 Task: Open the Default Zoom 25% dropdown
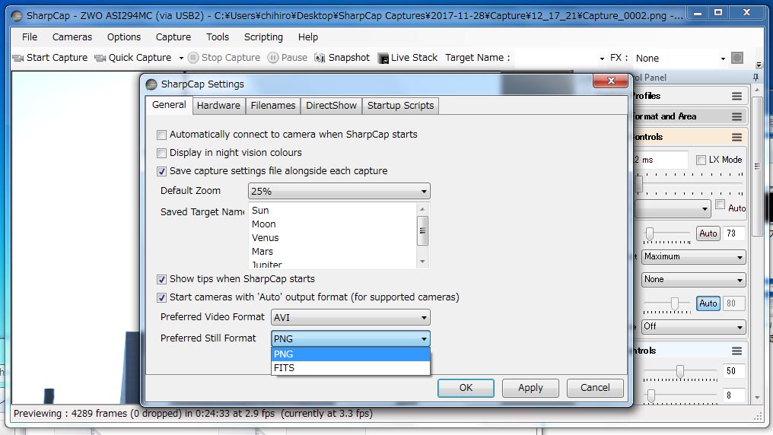(339, 191)
